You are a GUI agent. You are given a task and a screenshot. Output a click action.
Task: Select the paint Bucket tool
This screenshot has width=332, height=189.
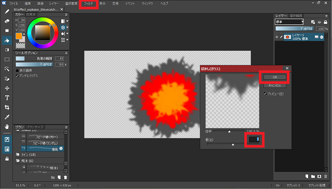(x=7, y=40)
